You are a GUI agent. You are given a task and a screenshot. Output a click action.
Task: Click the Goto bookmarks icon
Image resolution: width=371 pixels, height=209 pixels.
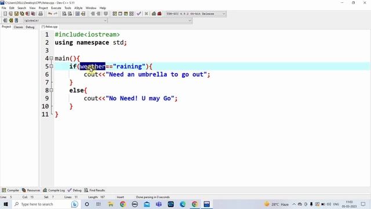click(x=16, y=21)
